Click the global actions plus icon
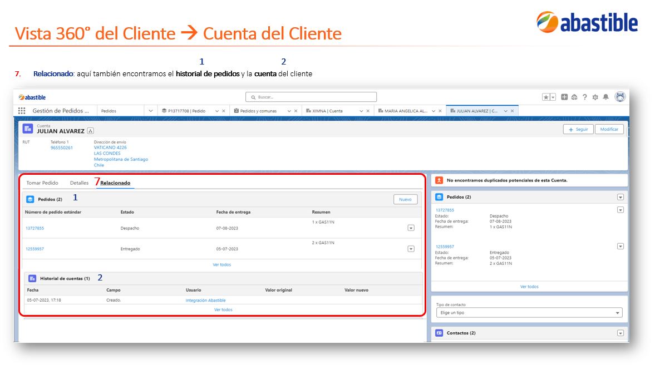Screen dimensions: 655x369 coord(564,97)
